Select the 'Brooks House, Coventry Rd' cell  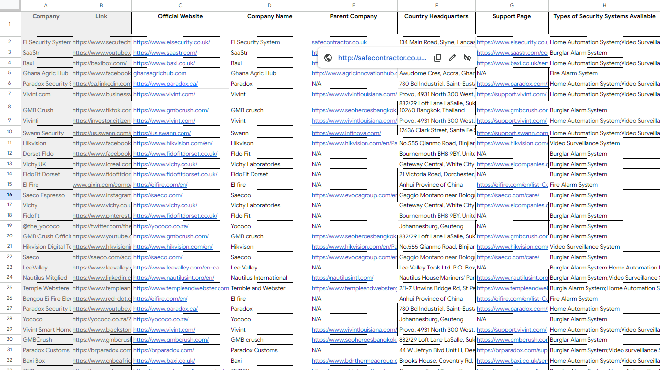click(x=436, y=361)
